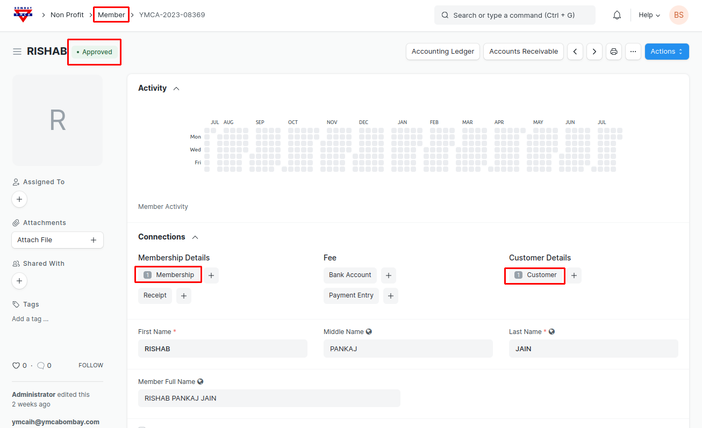This screenshot has width=702, height=428.
Task: Open the Accounting Ledger
Action: 442,52
